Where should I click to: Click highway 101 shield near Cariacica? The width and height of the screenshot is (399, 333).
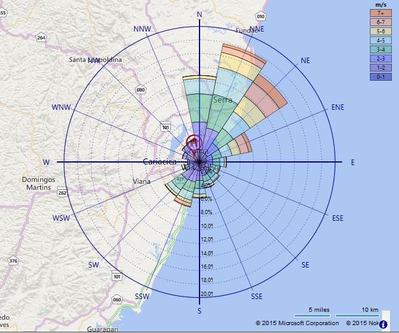166,127
